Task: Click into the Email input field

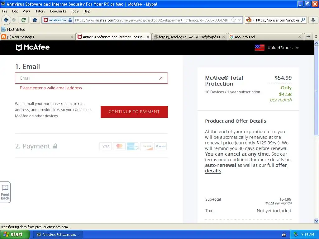Action: 91,78
